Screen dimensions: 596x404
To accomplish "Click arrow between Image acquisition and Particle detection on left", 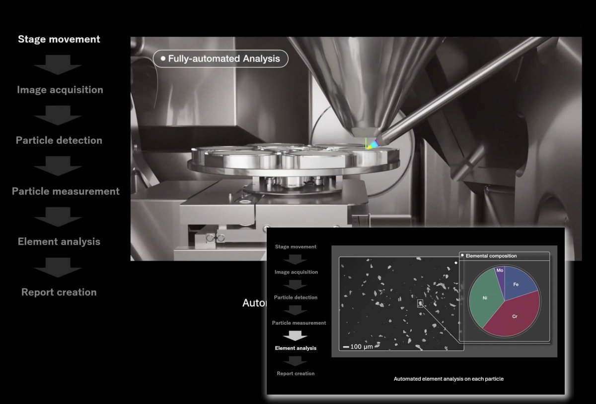I will click(59, 115).
